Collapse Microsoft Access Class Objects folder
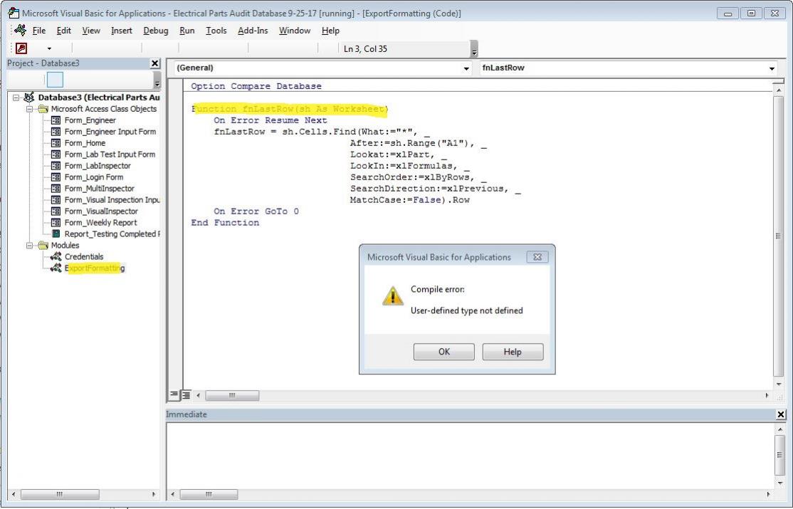The image size is (793, 509). (x=29, y=109)
